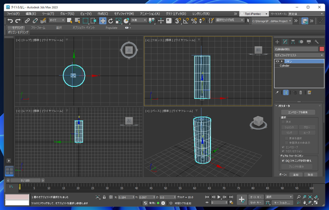Click the ボーン 追加 button

(x=296, y=175)
